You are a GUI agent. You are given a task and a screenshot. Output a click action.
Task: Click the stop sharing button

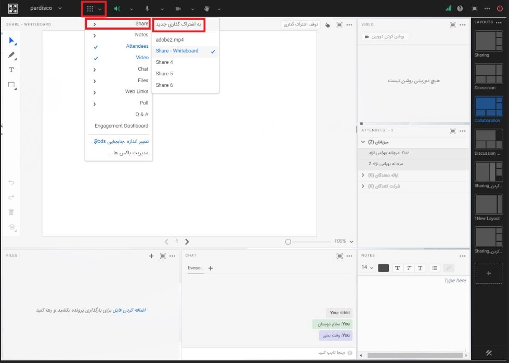[301, 24]
